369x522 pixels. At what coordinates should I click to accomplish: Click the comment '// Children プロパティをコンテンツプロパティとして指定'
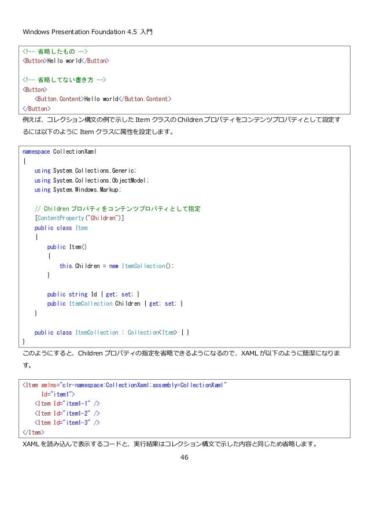(x=117, y=209)
